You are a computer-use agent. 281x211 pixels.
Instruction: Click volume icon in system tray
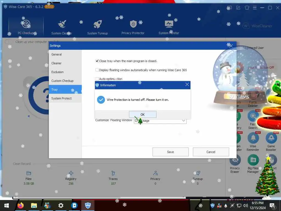pos(245,206)
